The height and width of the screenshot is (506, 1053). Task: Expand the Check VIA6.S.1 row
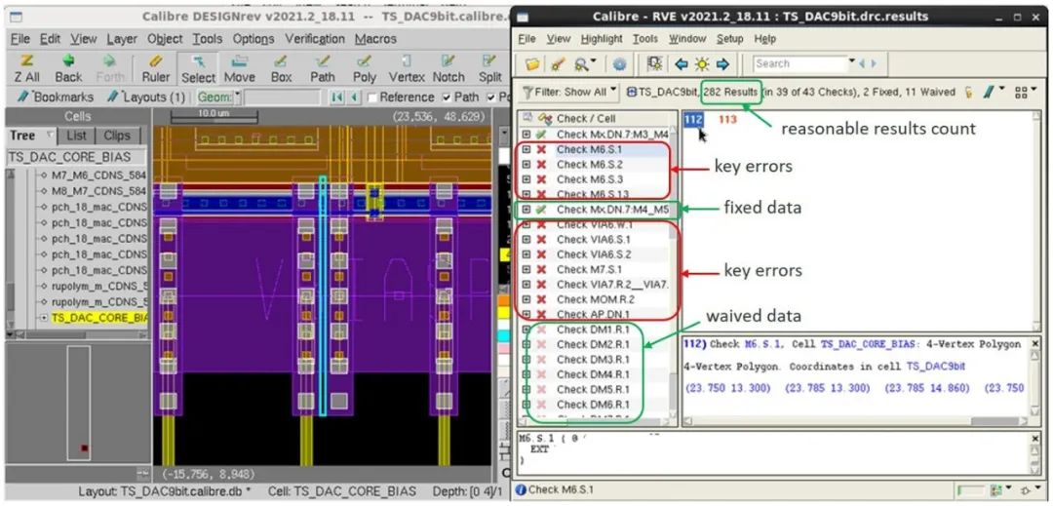(x=526, y=239)
